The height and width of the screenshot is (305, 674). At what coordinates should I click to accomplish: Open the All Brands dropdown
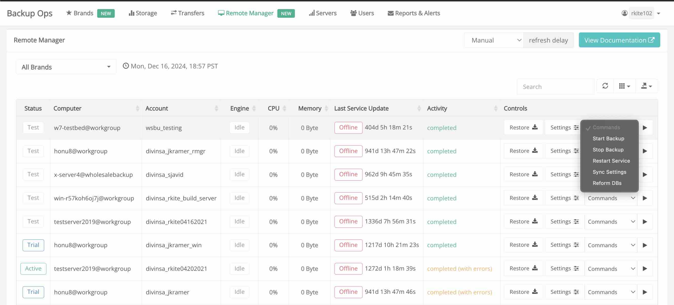66,67
